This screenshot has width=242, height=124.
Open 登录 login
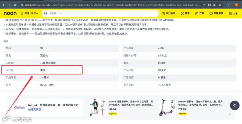185,13
